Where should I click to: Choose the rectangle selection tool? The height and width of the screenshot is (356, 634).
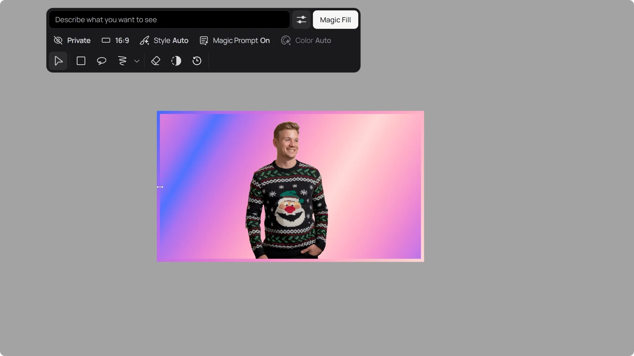[81, 61]
